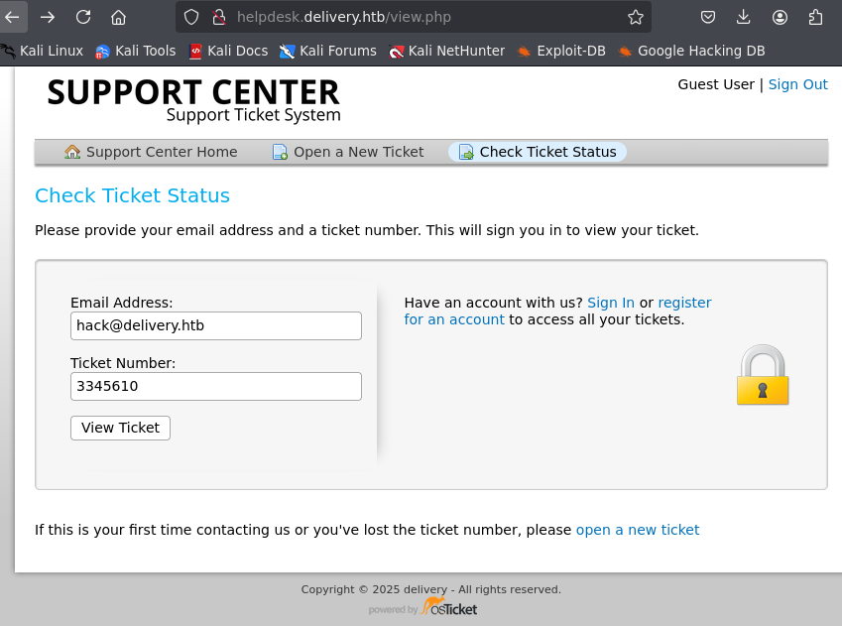Click the Sign Out link
This screenshot has height=626, width=842.
tap(798, 85)
